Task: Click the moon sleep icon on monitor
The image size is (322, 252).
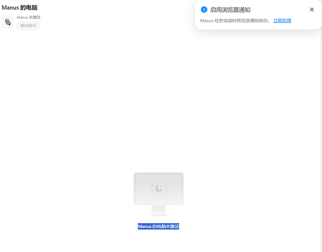Action: [x=159, y=188]
